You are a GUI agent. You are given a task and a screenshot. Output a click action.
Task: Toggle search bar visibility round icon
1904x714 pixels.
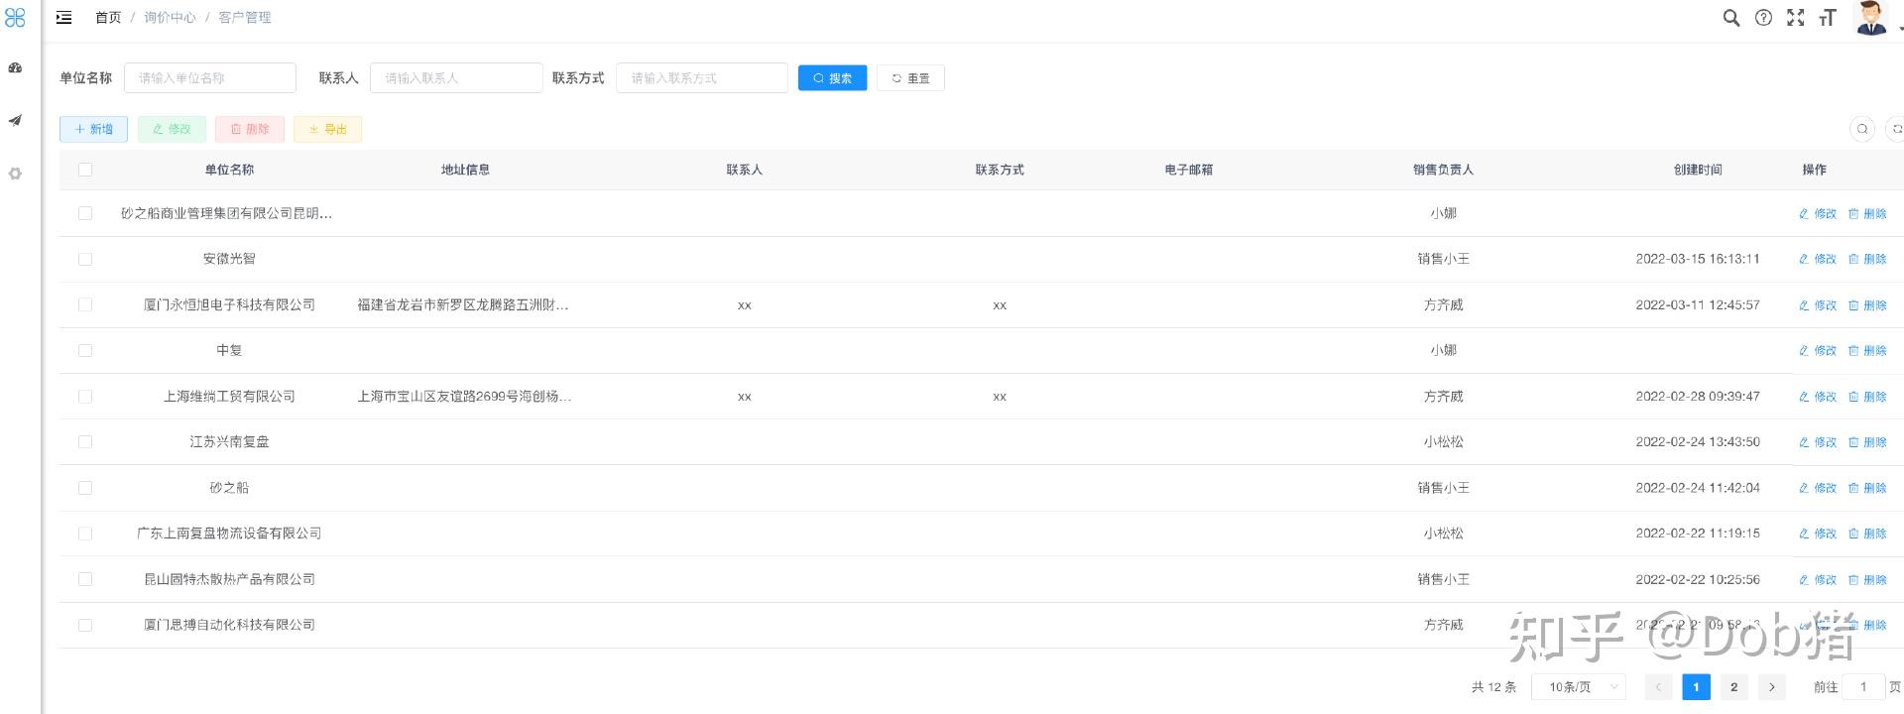tap(1862, 129)
